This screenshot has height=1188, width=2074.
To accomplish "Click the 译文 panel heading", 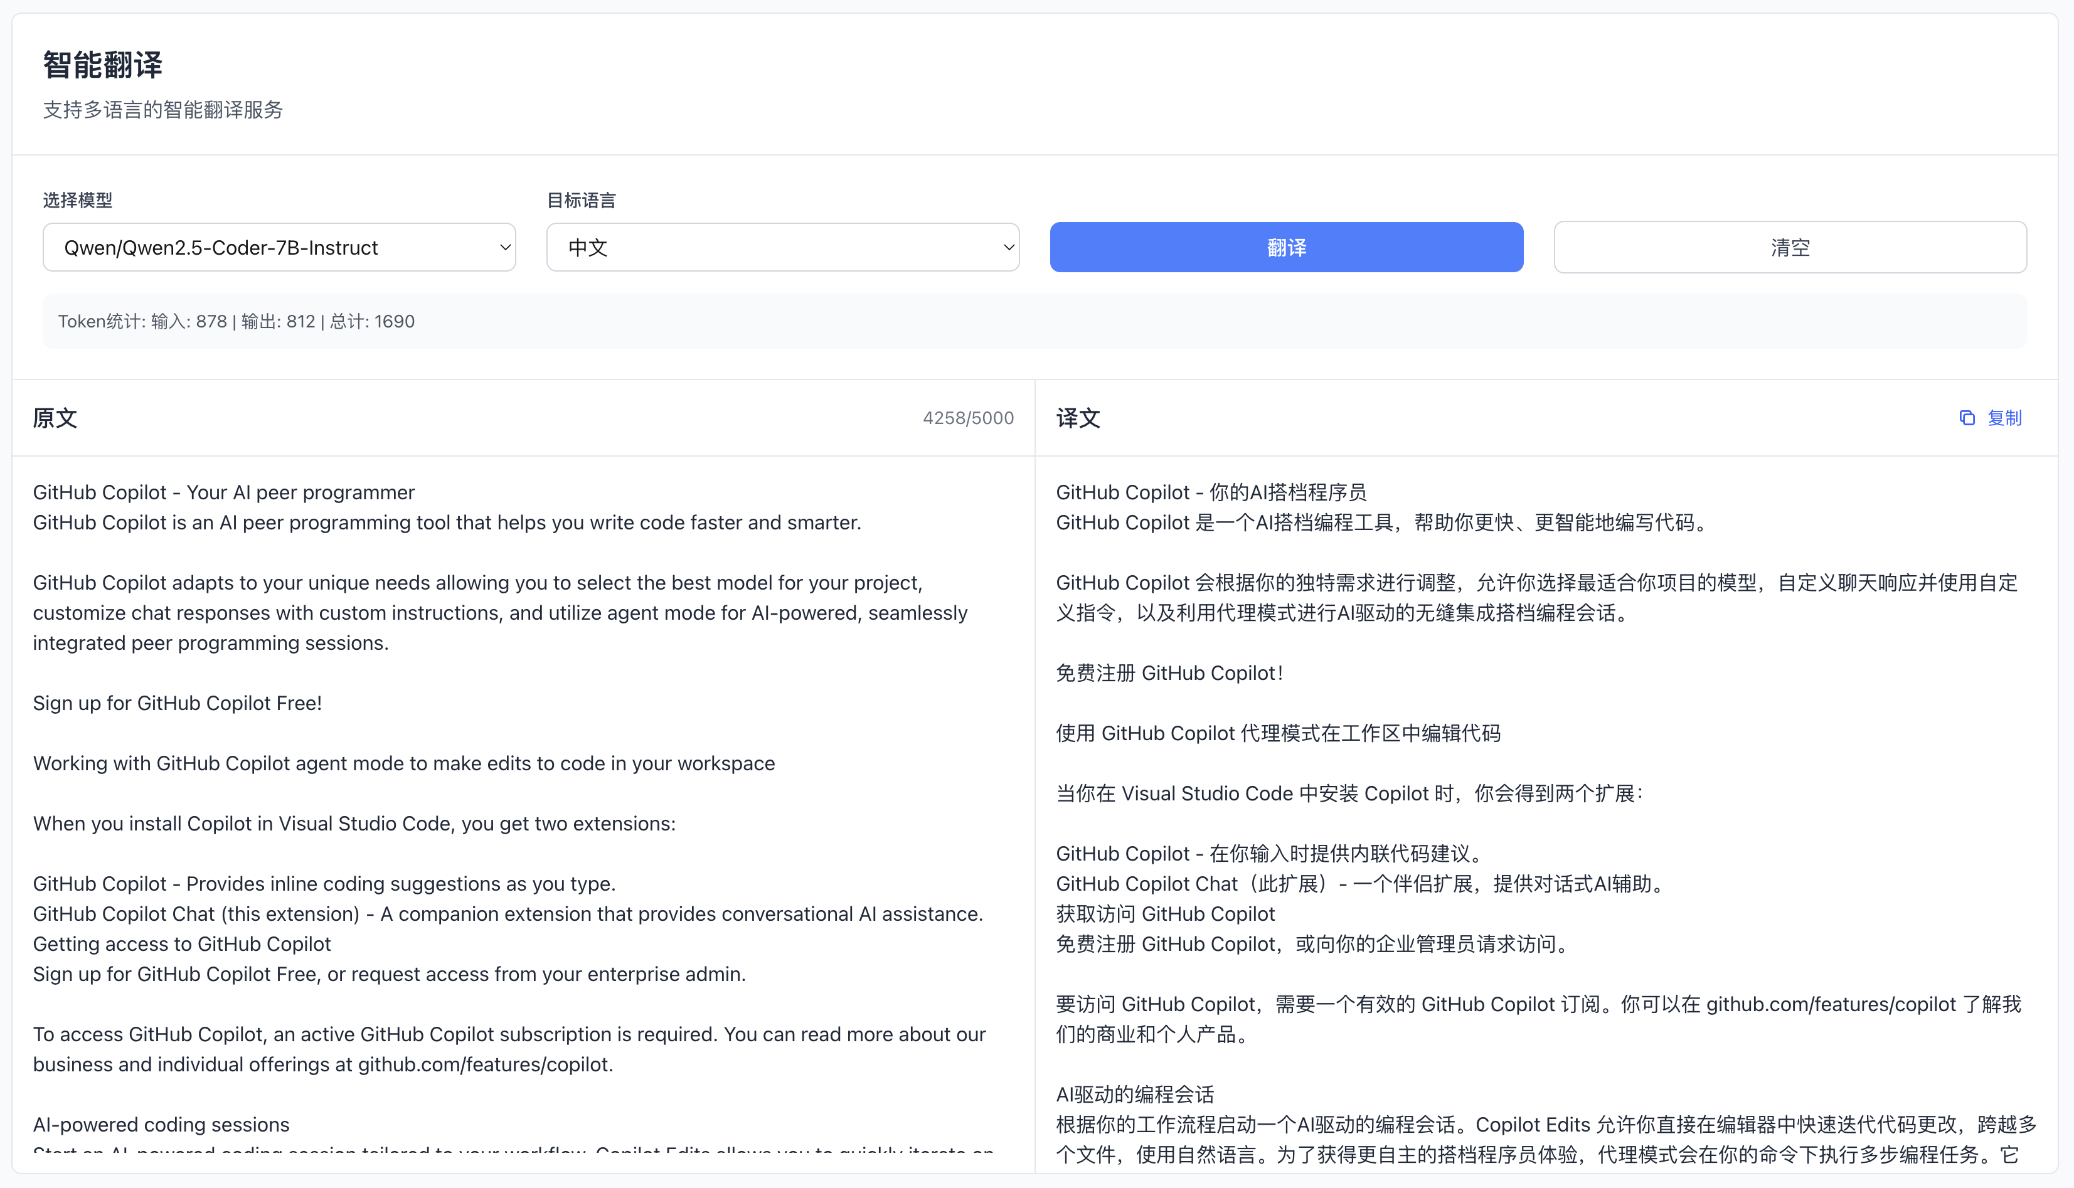I will click(1078, 418).
